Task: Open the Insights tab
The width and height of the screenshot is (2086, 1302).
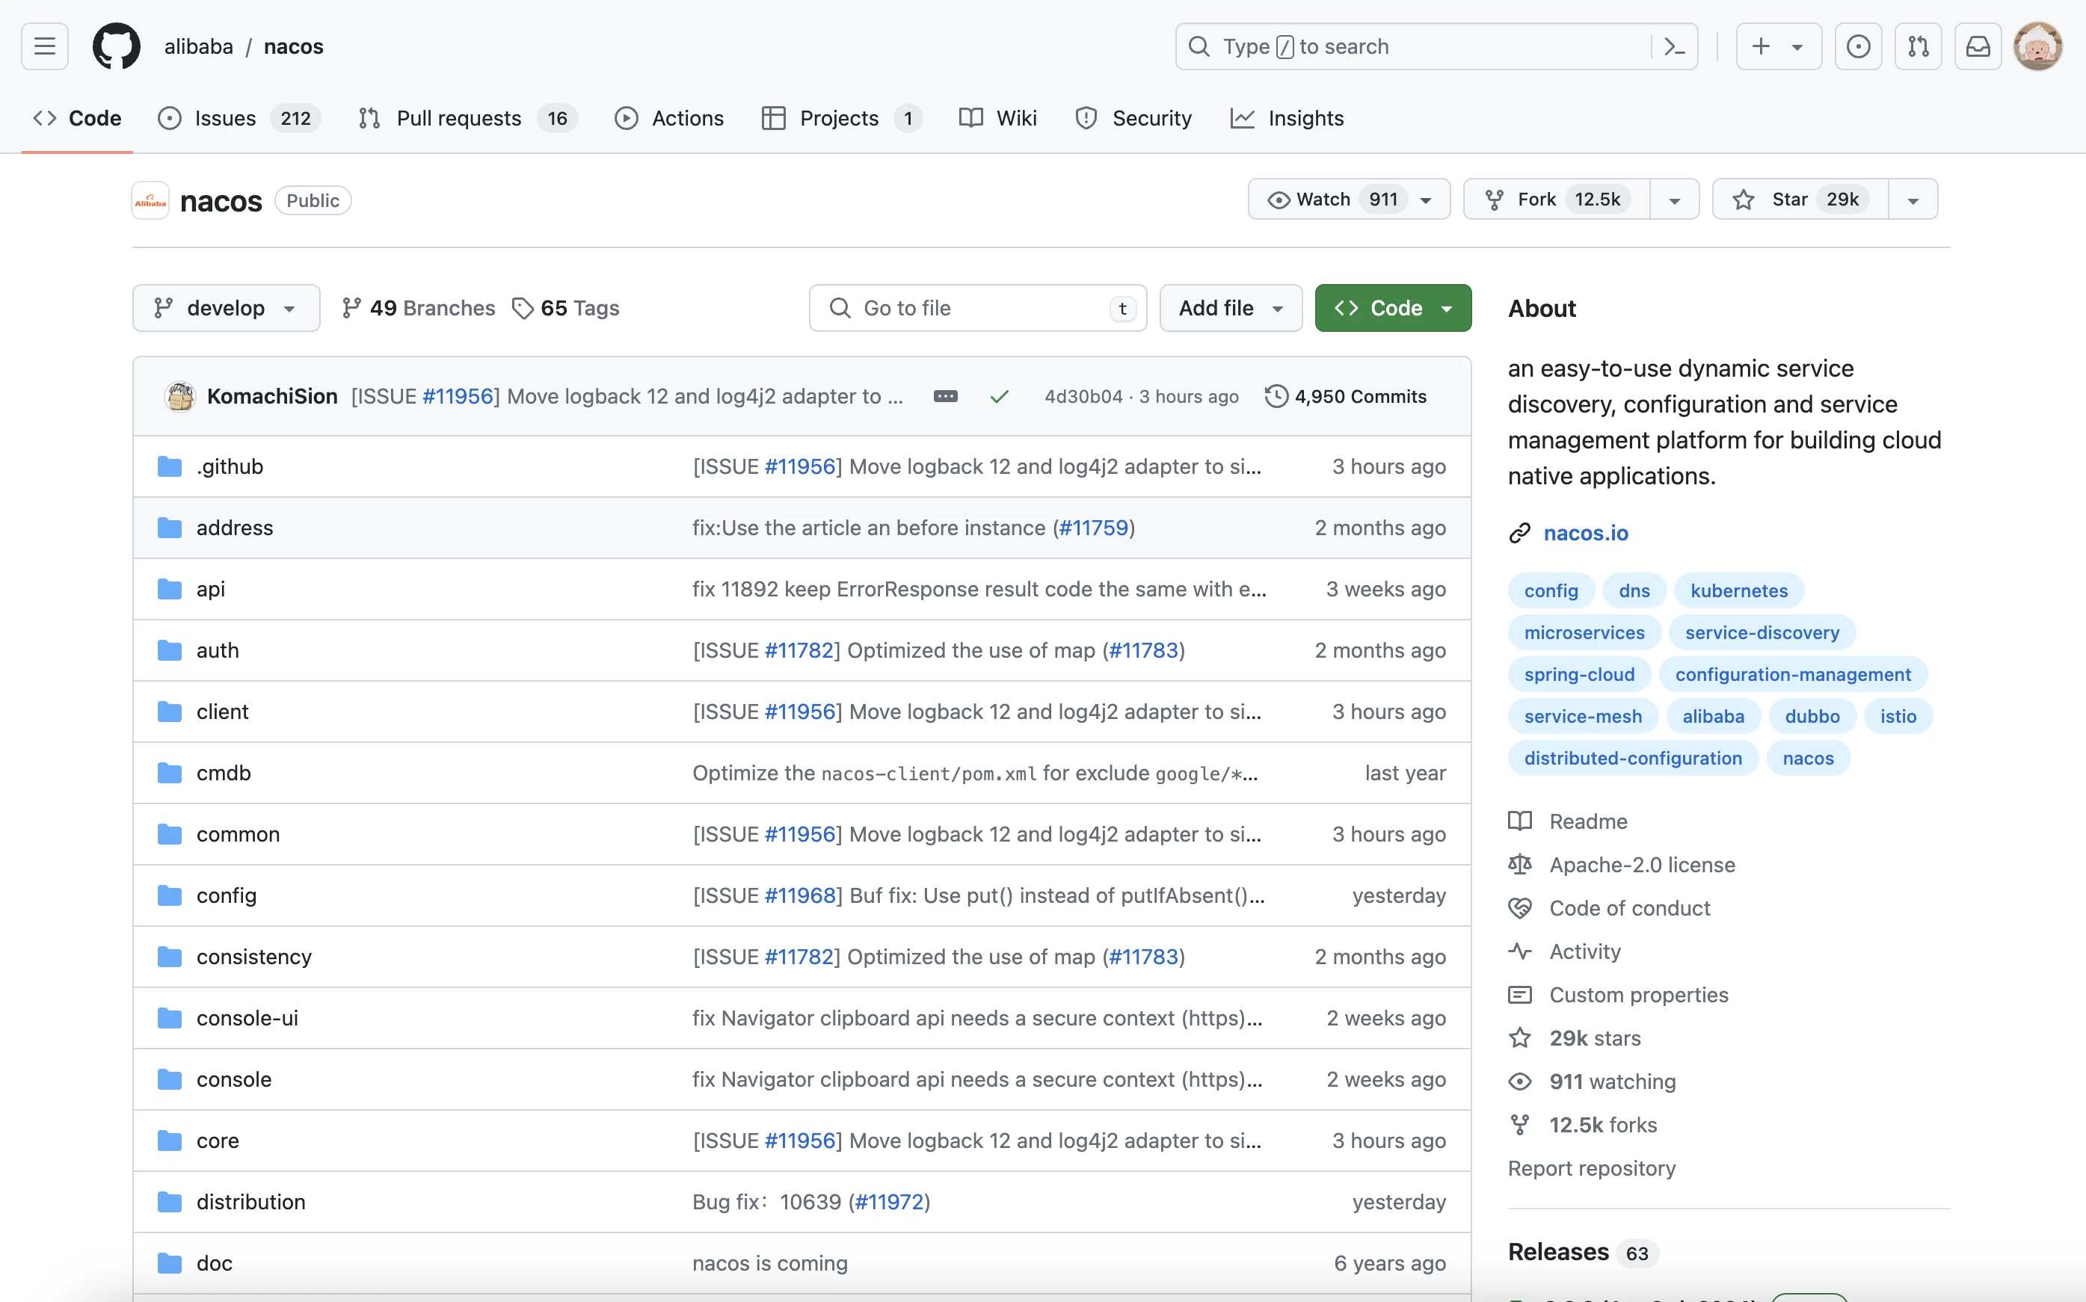Action: pyautogui.click(x=1287, y=118)
